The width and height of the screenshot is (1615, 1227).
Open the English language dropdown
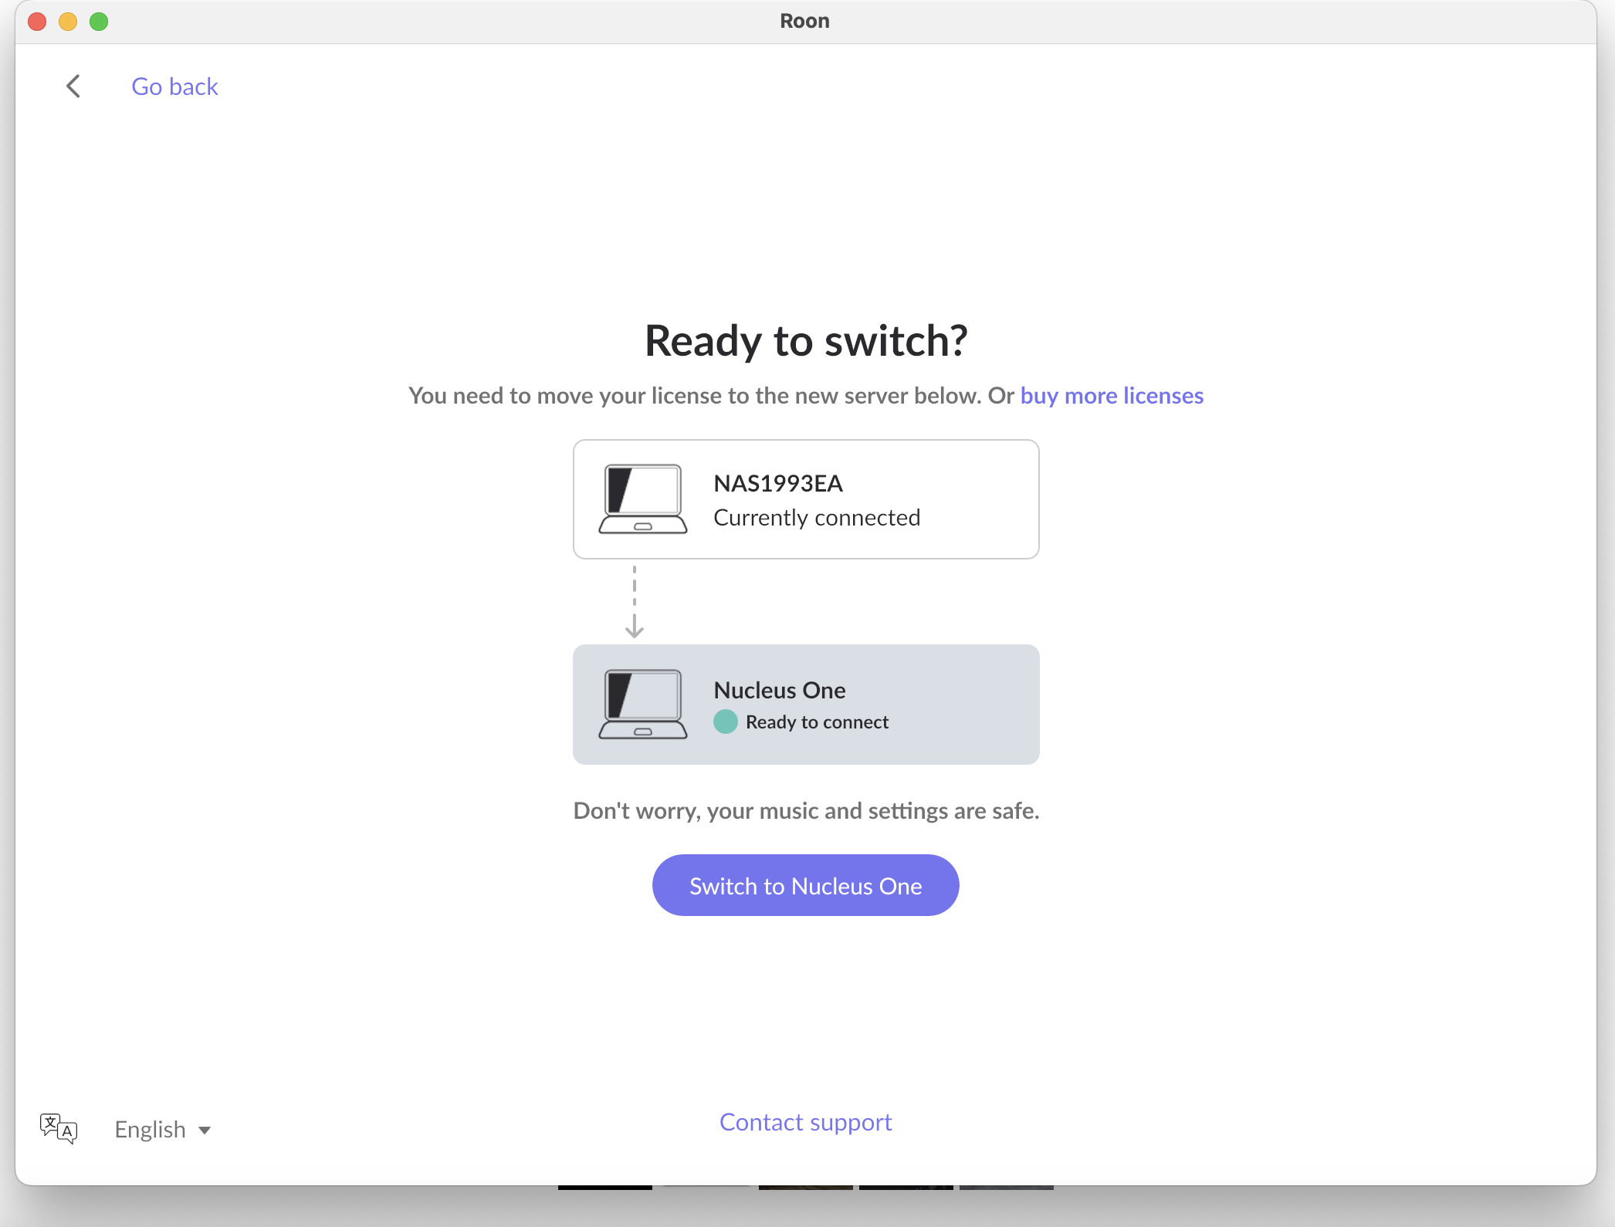pyautogui.click(x=163, y=1129)
